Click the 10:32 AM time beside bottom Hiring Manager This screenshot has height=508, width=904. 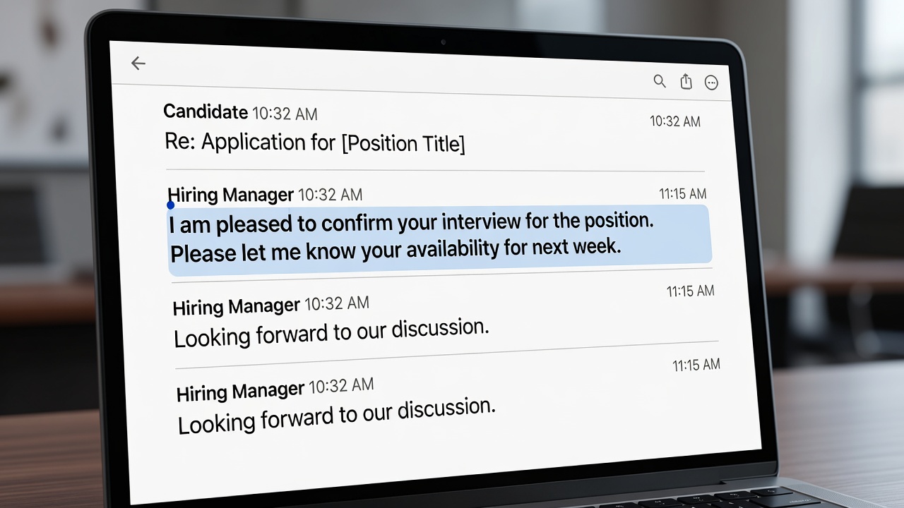(x=341, y=386)
